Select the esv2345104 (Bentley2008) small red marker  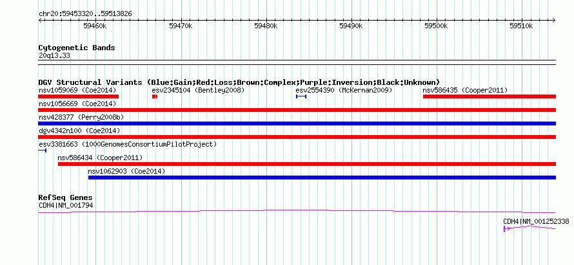click(x=155, y=96)
